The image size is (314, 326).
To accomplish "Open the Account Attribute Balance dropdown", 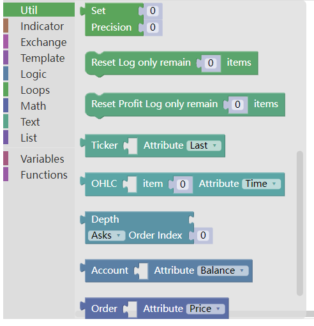I will pyautogui.click(x=223, y=270).
